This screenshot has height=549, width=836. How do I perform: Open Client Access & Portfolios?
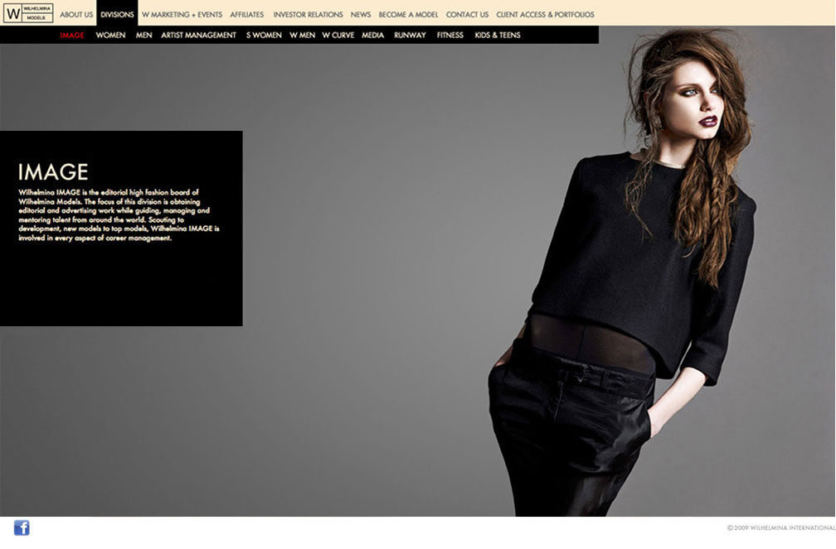tap(545, 14)
